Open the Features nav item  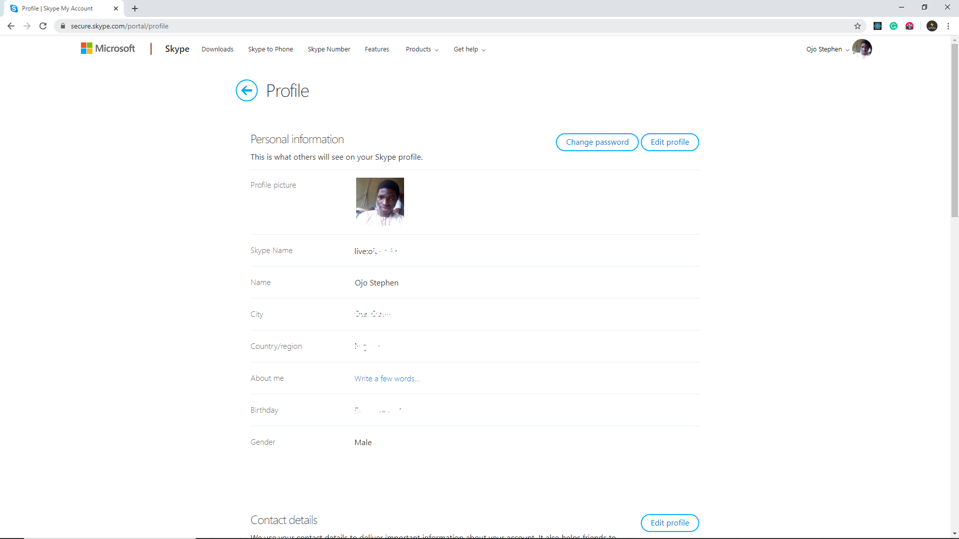pos(377,49)
